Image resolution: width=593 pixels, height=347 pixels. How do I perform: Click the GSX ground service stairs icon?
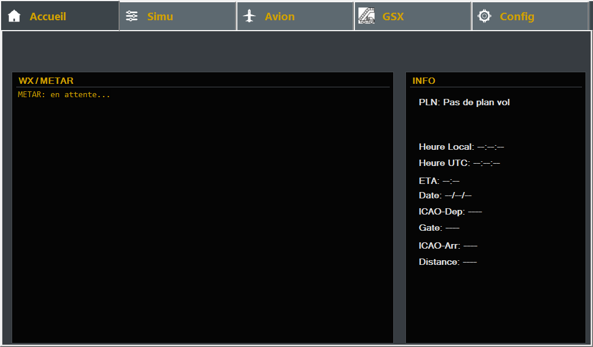(x=367, y=16)
